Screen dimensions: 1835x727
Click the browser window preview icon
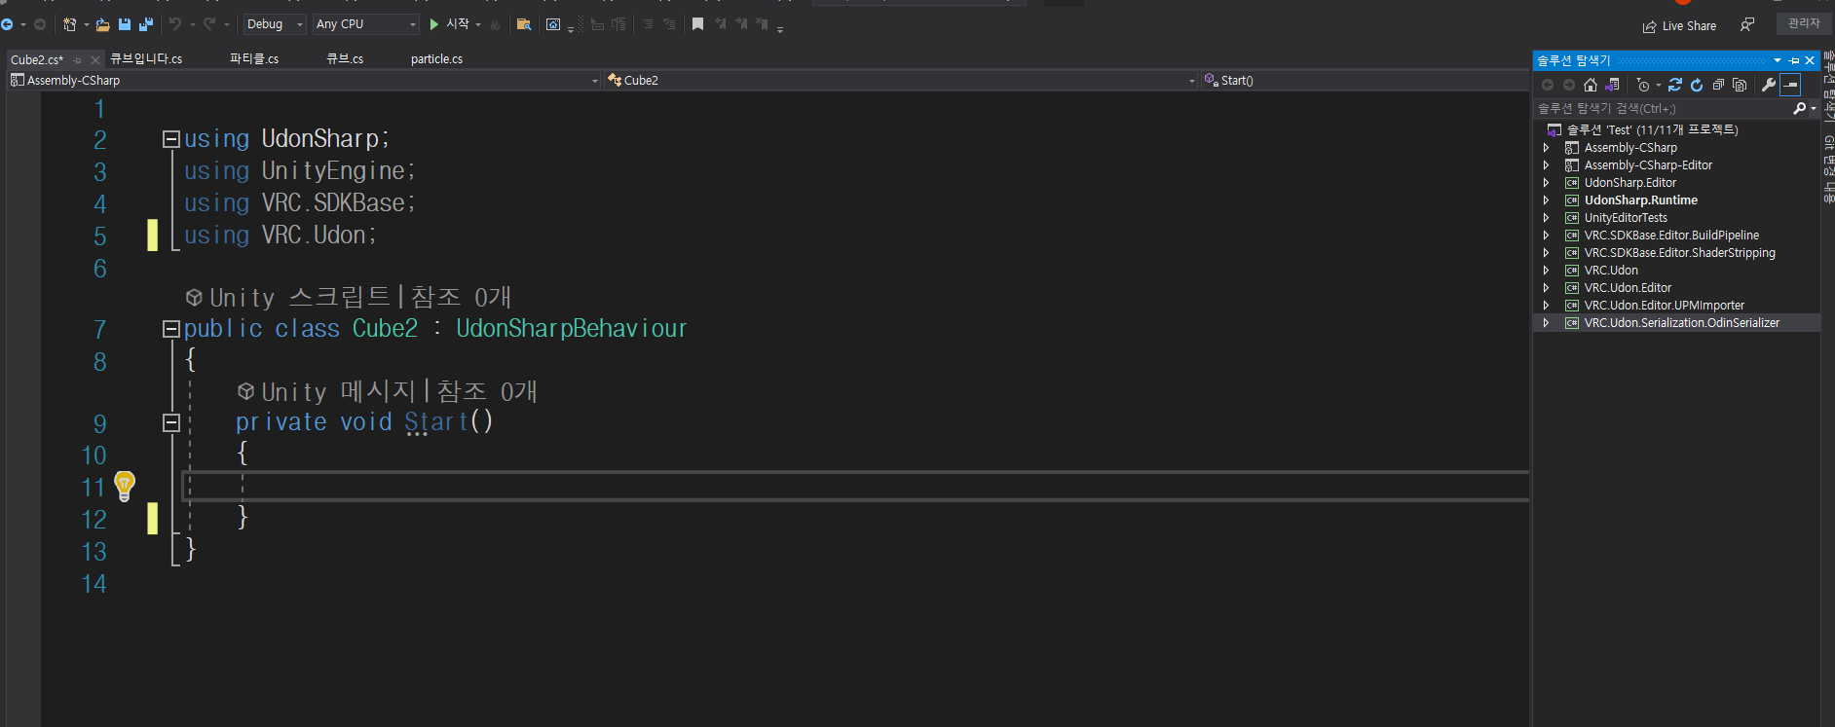coord(553,24)
